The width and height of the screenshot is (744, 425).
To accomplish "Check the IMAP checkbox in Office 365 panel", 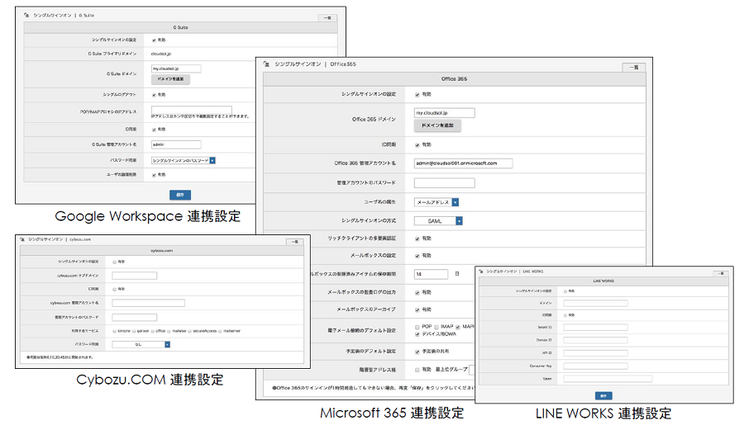I will [x=436, y=327].
